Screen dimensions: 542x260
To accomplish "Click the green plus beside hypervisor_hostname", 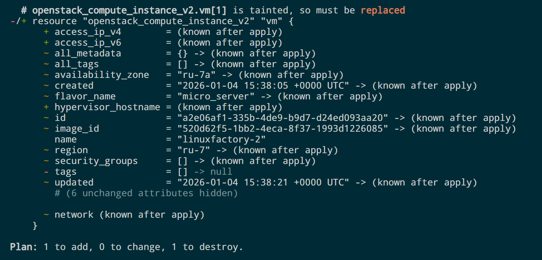I will [46, 107].
